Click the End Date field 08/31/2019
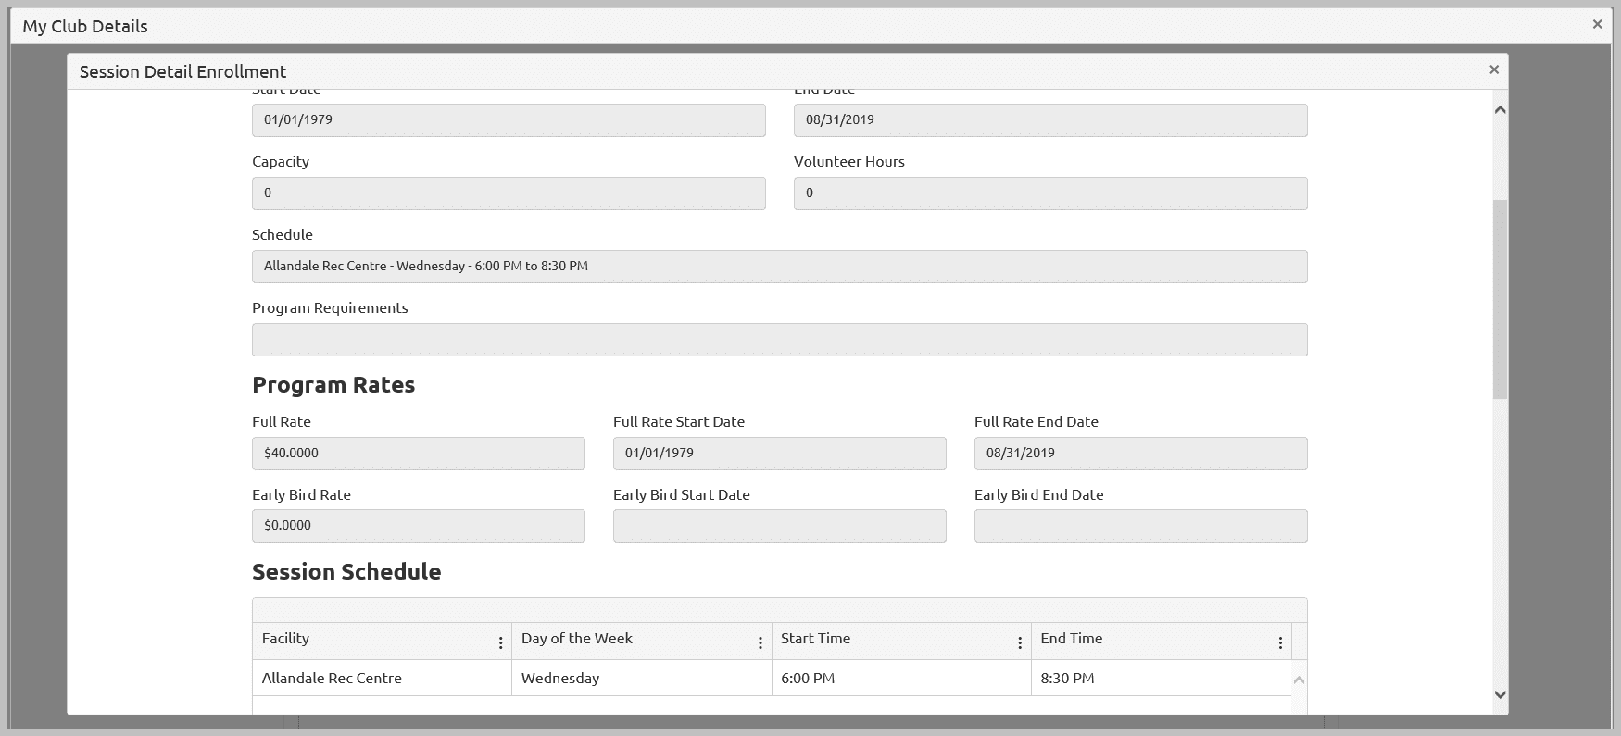This screenshot has width=1621, height=736. coord(1050,120)
